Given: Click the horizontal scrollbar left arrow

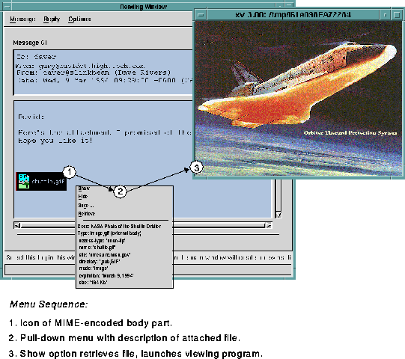Looking at the screenshot, I should click(x=17, y=226).
